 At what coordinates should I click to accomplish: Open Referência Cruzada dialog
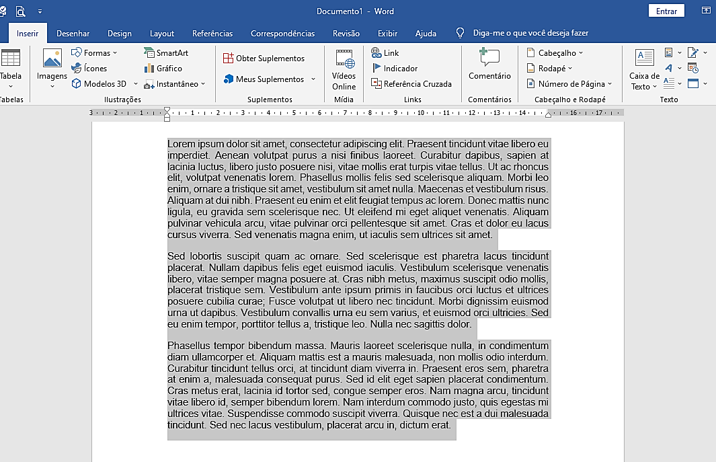click(x=411, y=84)
